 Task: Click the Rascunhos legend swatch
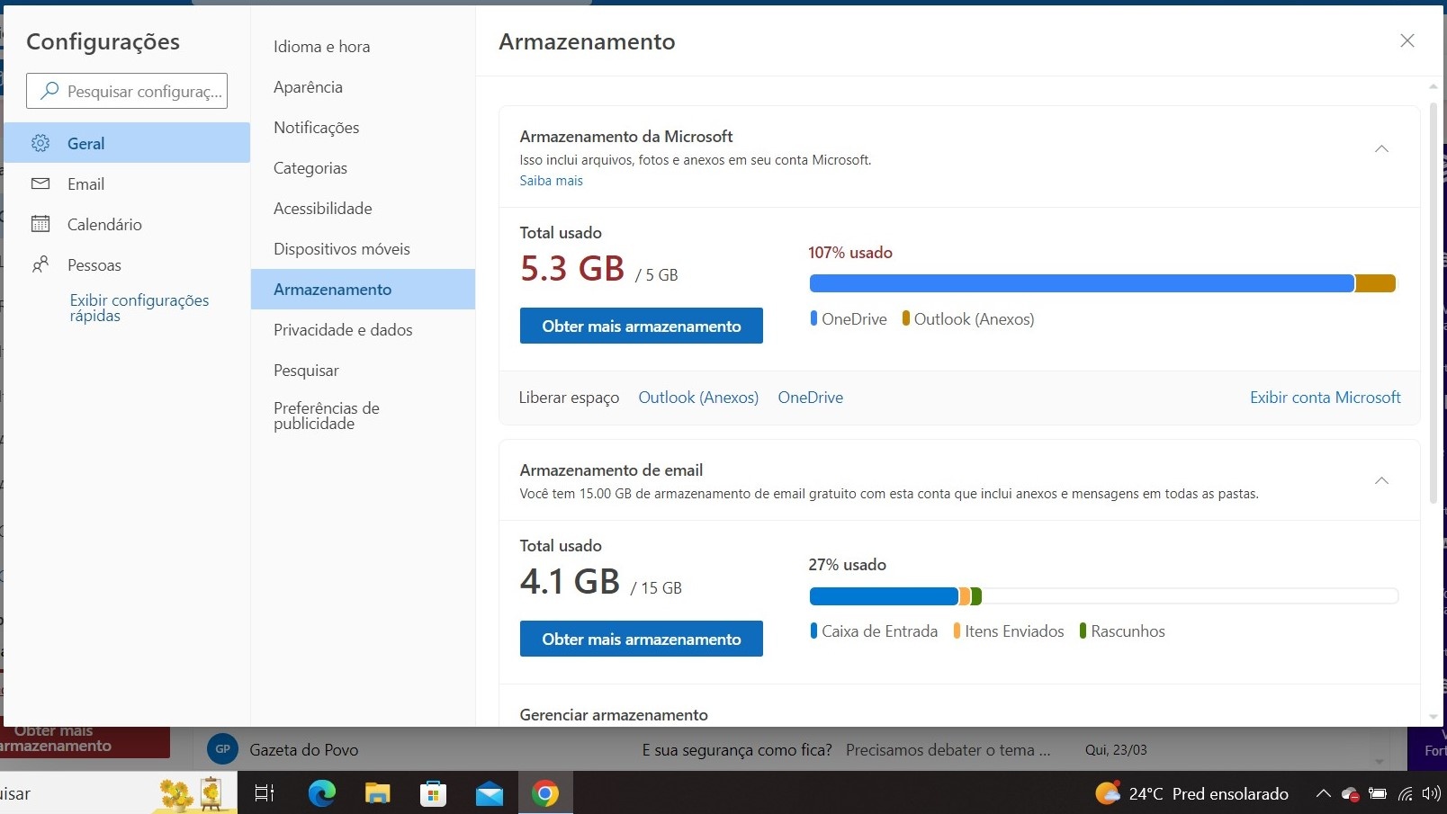click(x=1083, y=631)
